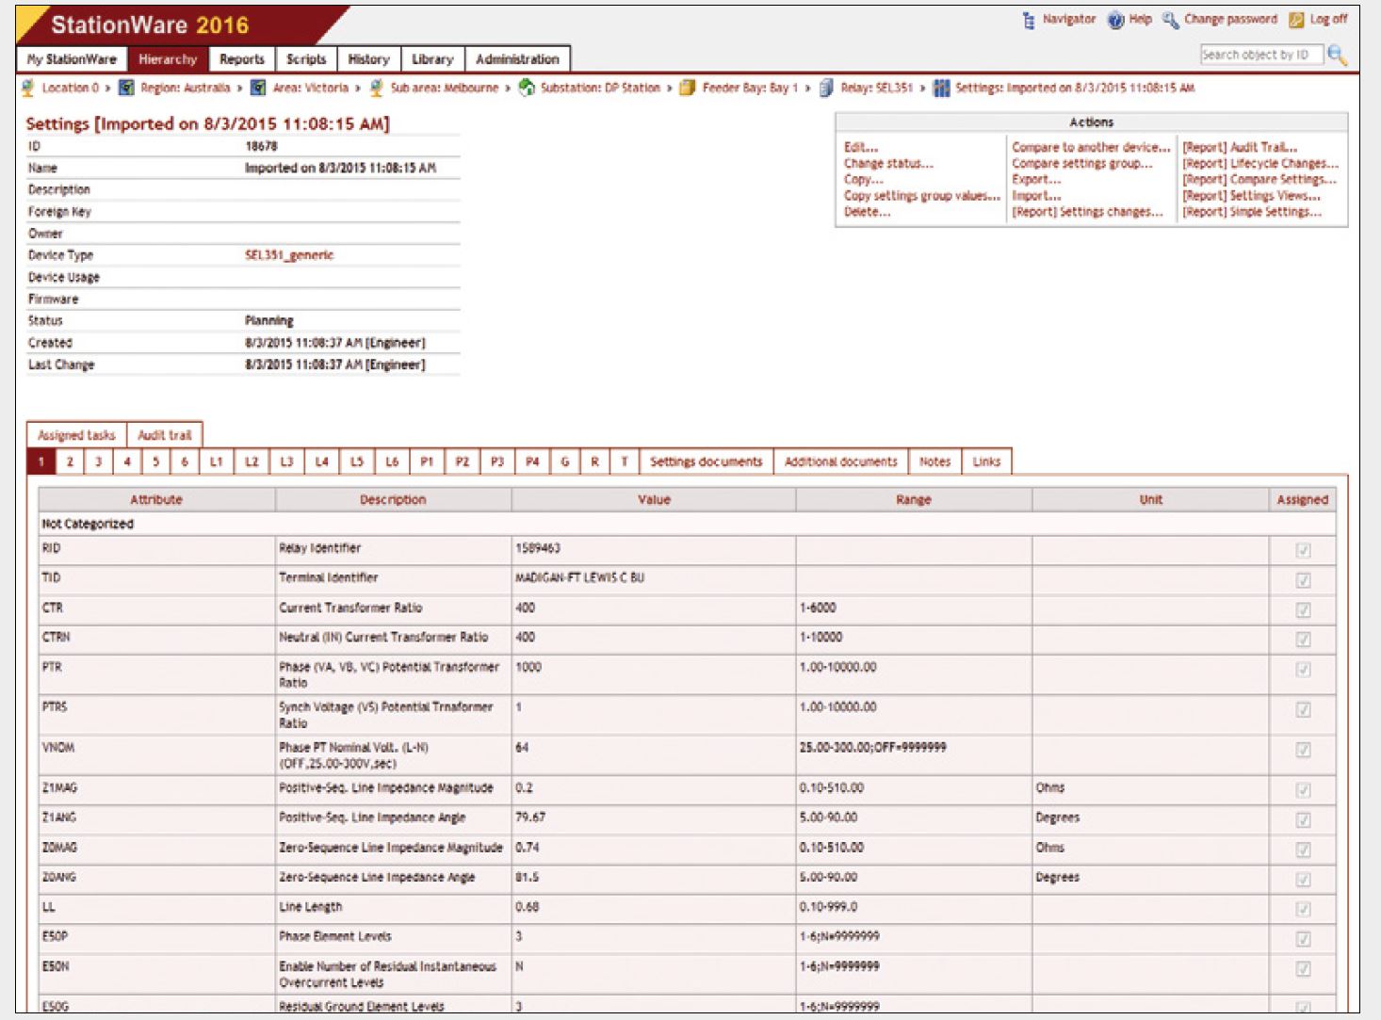Click the Import... action link

1036,196
